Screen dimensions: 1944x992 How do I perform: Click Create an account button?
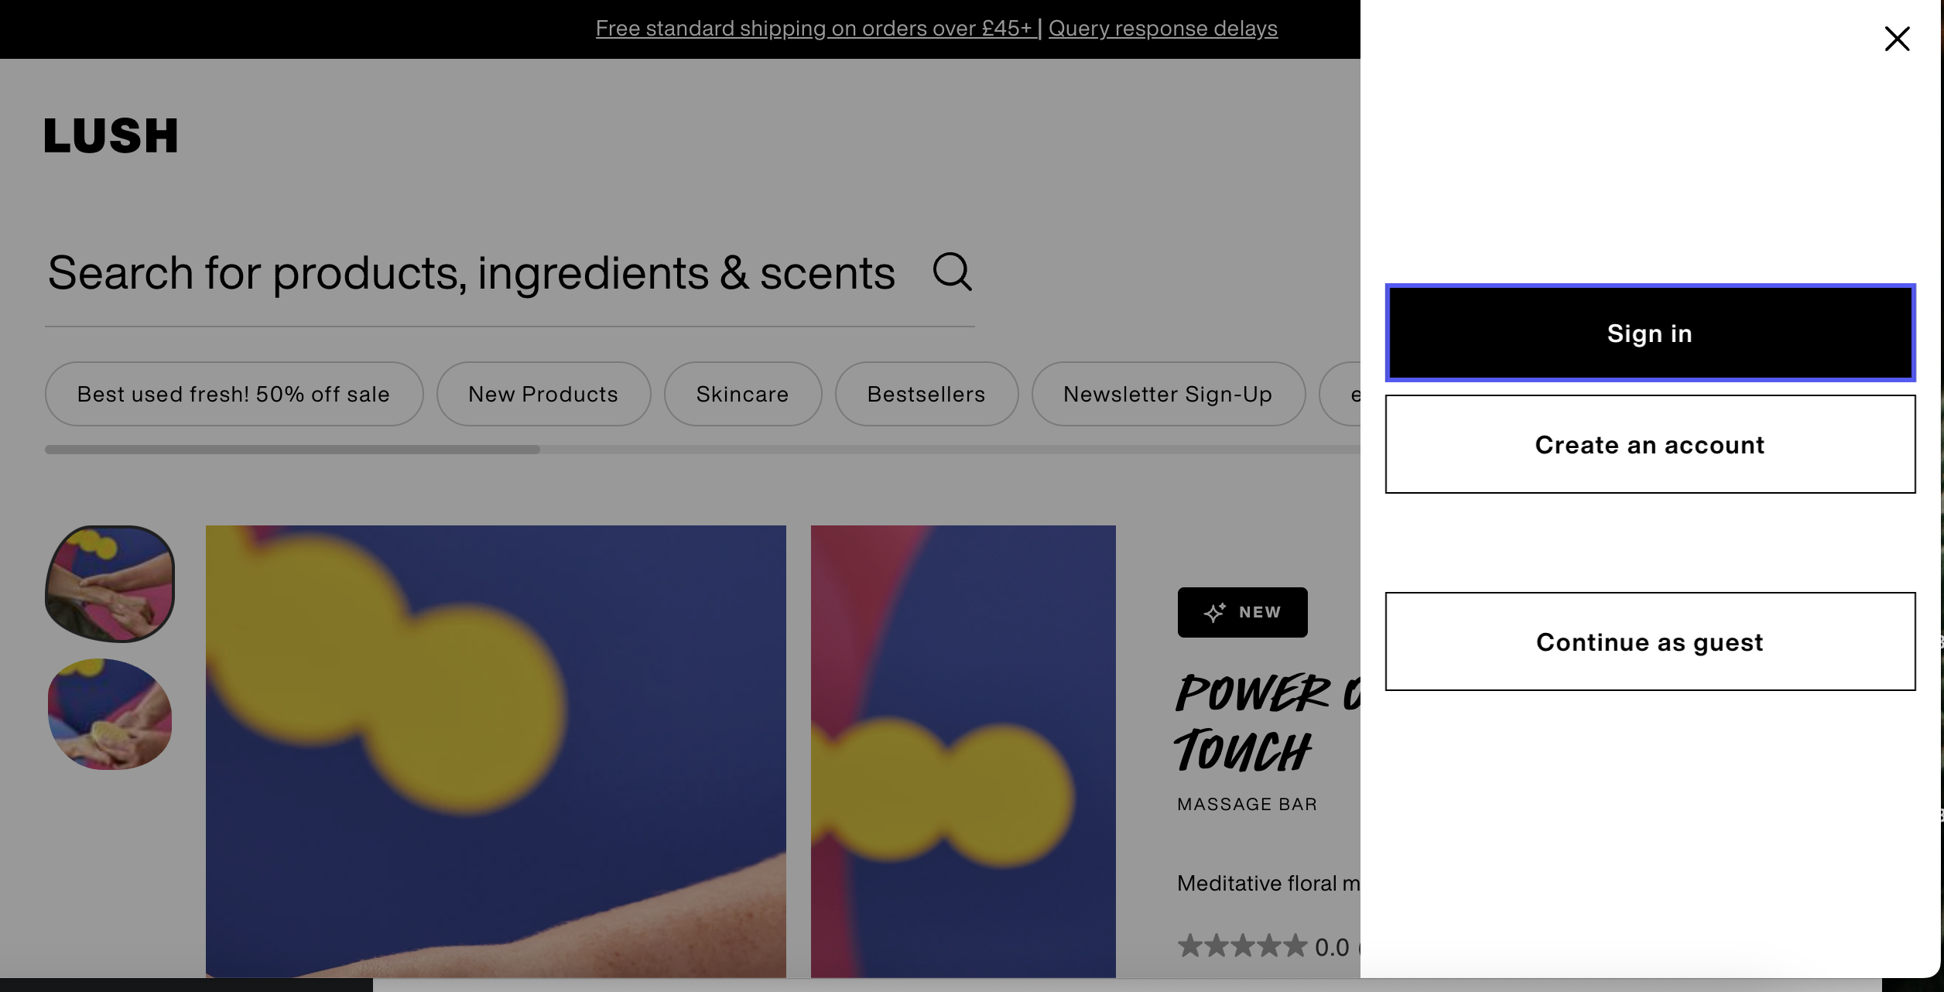pos(1651,444)
